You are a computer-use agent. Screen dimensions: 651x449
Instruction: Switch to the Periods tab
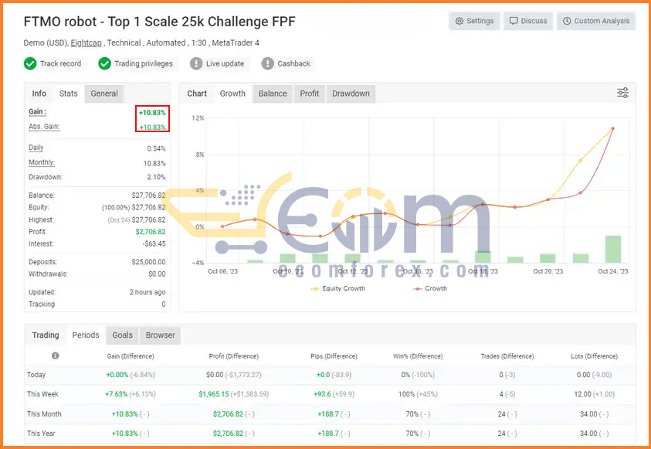click(x=86, y=335)
